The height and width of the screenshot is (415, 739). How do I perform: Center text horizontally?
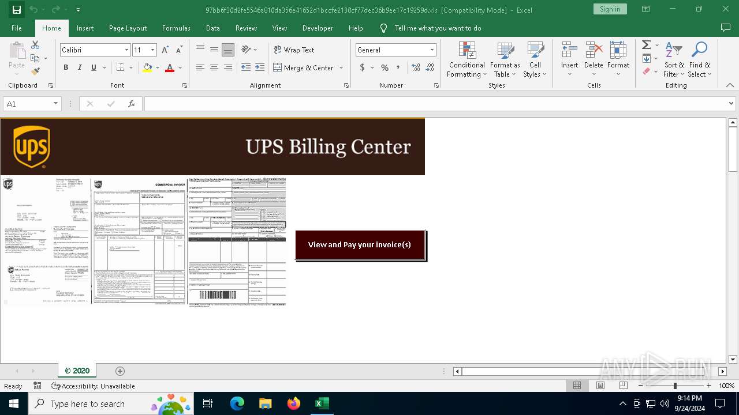tap(214, 67)
